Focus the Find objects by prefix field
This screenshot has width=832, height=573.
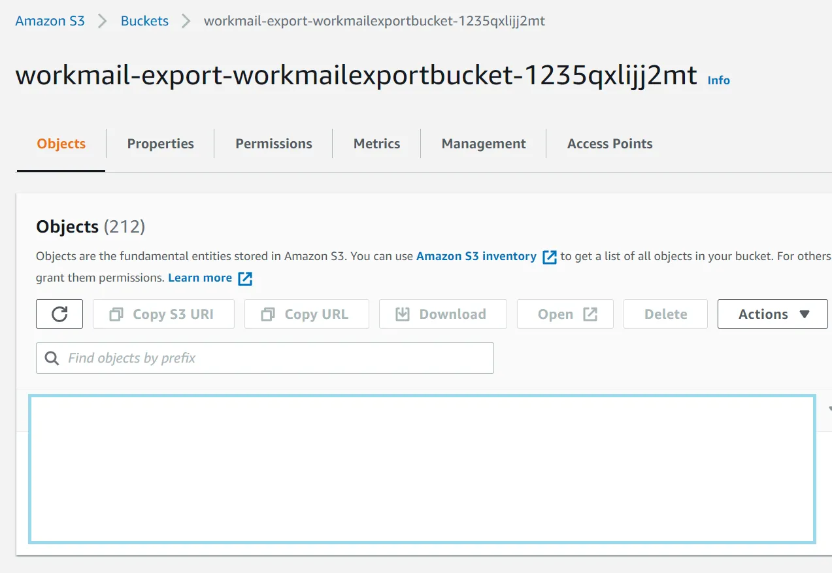point(265,358)
